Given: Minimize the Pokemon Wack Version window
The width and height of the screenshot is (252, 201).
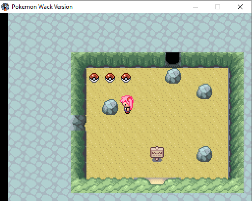Looking at the screenshot, I should (x=196, y=7).
